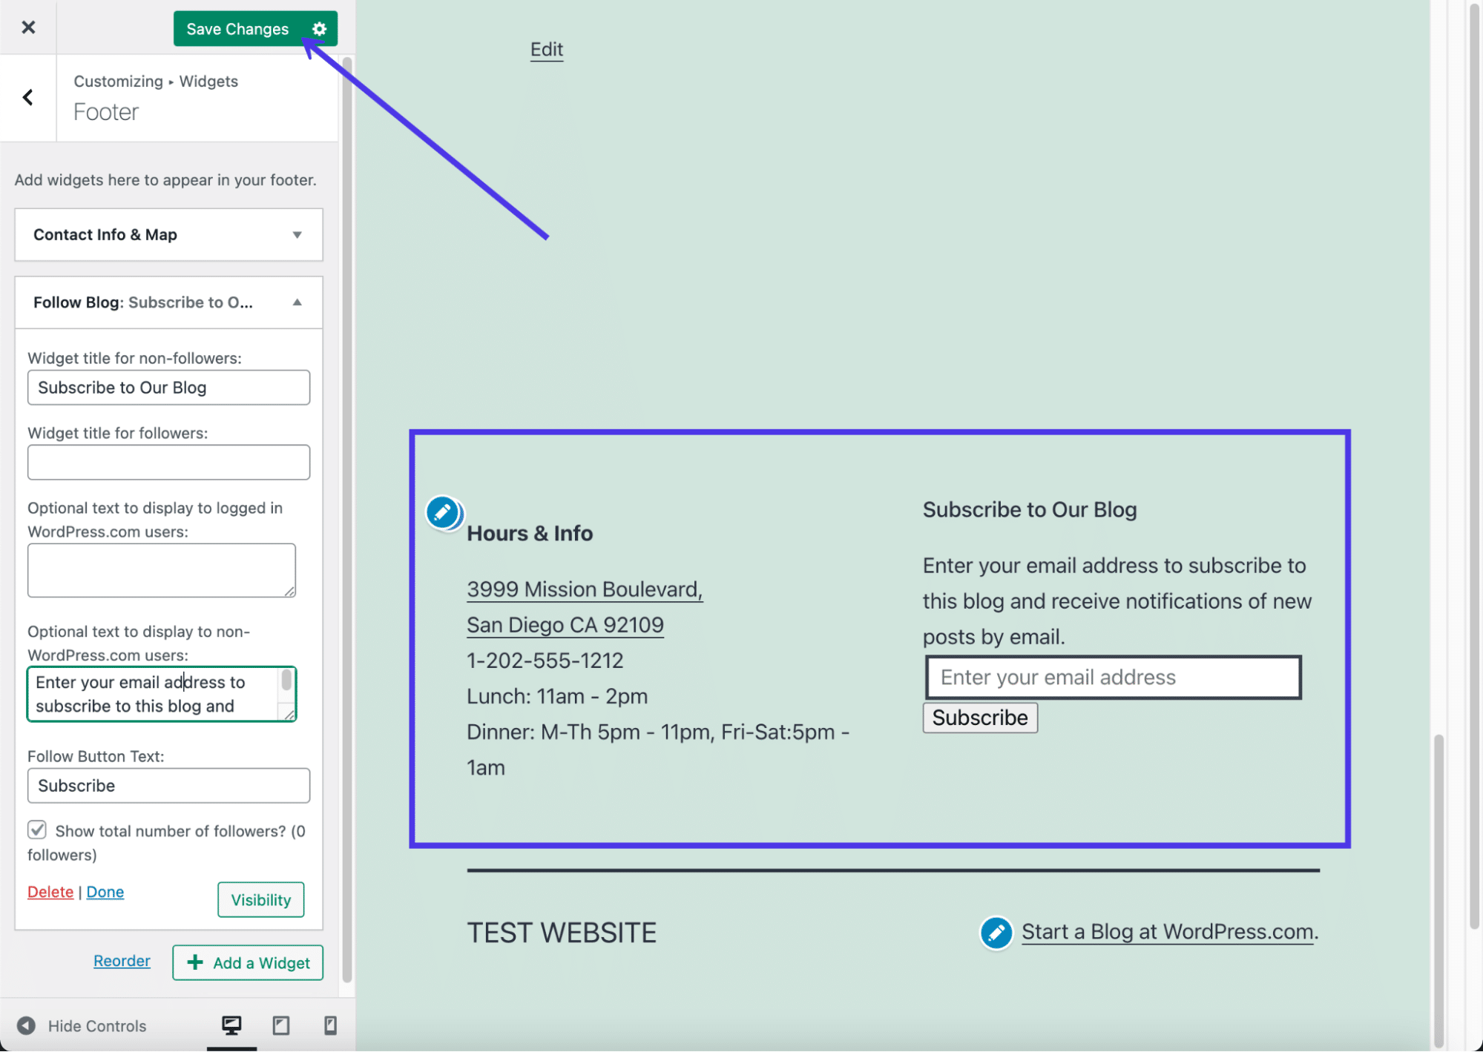Click Add a Widget button in footer
1483x1052 pixels.
coord(249,962)
